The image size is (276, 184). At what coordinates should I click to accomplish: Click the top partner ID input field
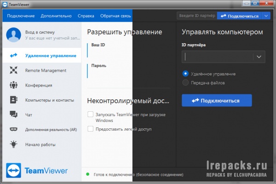click(196, 16)
